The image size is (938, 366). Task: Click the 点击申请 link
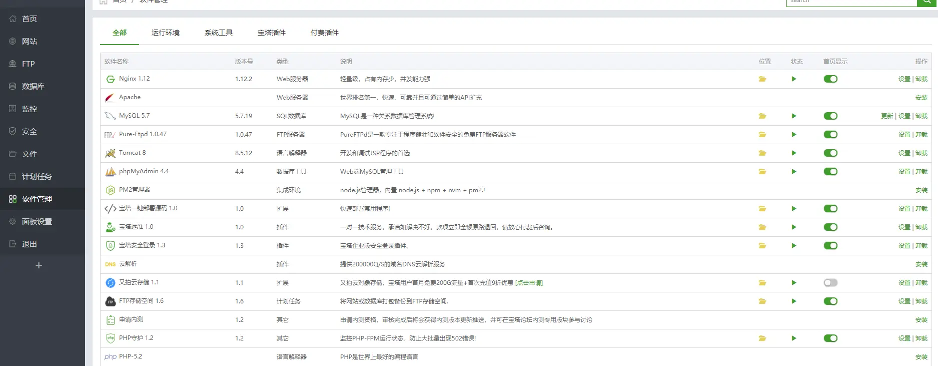529,283
